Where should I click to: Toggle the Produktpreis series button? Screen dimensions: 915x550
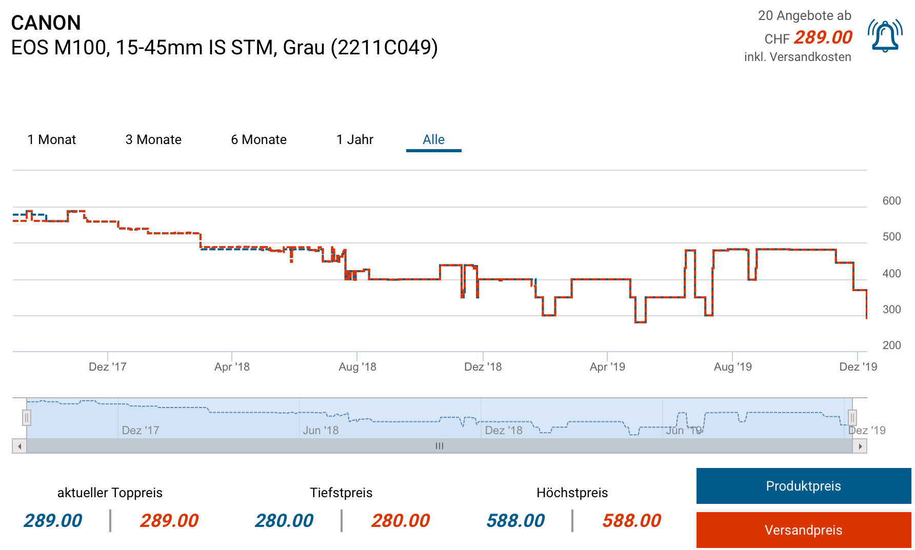click(803, 486)
